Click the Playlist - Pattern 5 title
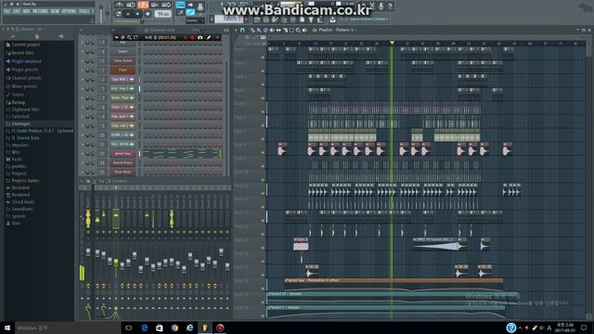The width and height of the screenshot is (594, 334). click(x=336, y=30)
